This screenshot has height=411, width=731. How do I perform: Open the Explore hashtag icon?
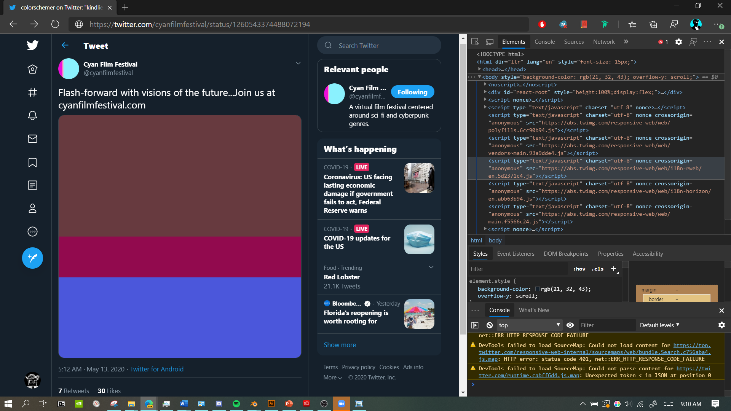point(32,92)
